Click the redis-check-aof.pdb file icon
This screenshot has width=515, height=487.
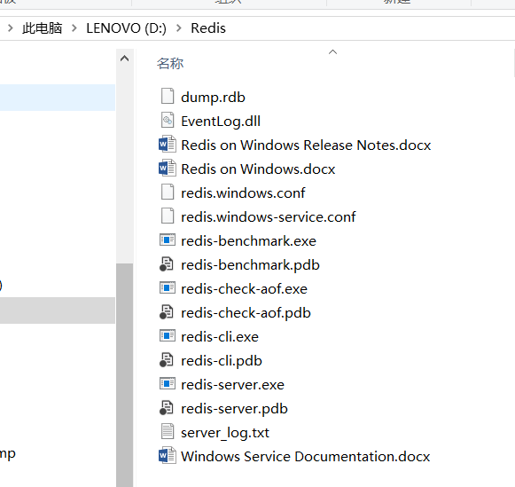coord(167,312)
